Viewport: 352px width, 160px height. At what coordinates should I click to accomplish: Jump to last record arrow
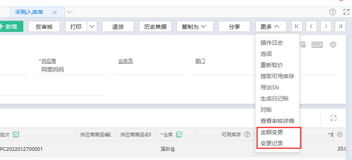point(340,26)
